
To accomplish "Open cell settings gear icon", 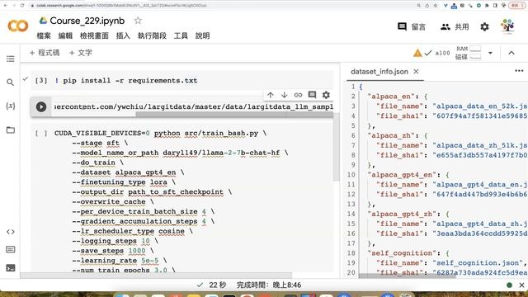I will tap(326, 95).
